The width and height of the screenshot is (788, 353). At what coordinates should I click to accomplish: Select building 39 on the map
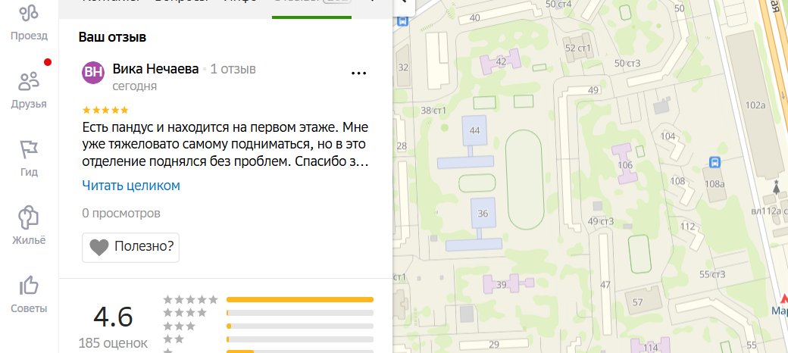[x=501, y=285]
